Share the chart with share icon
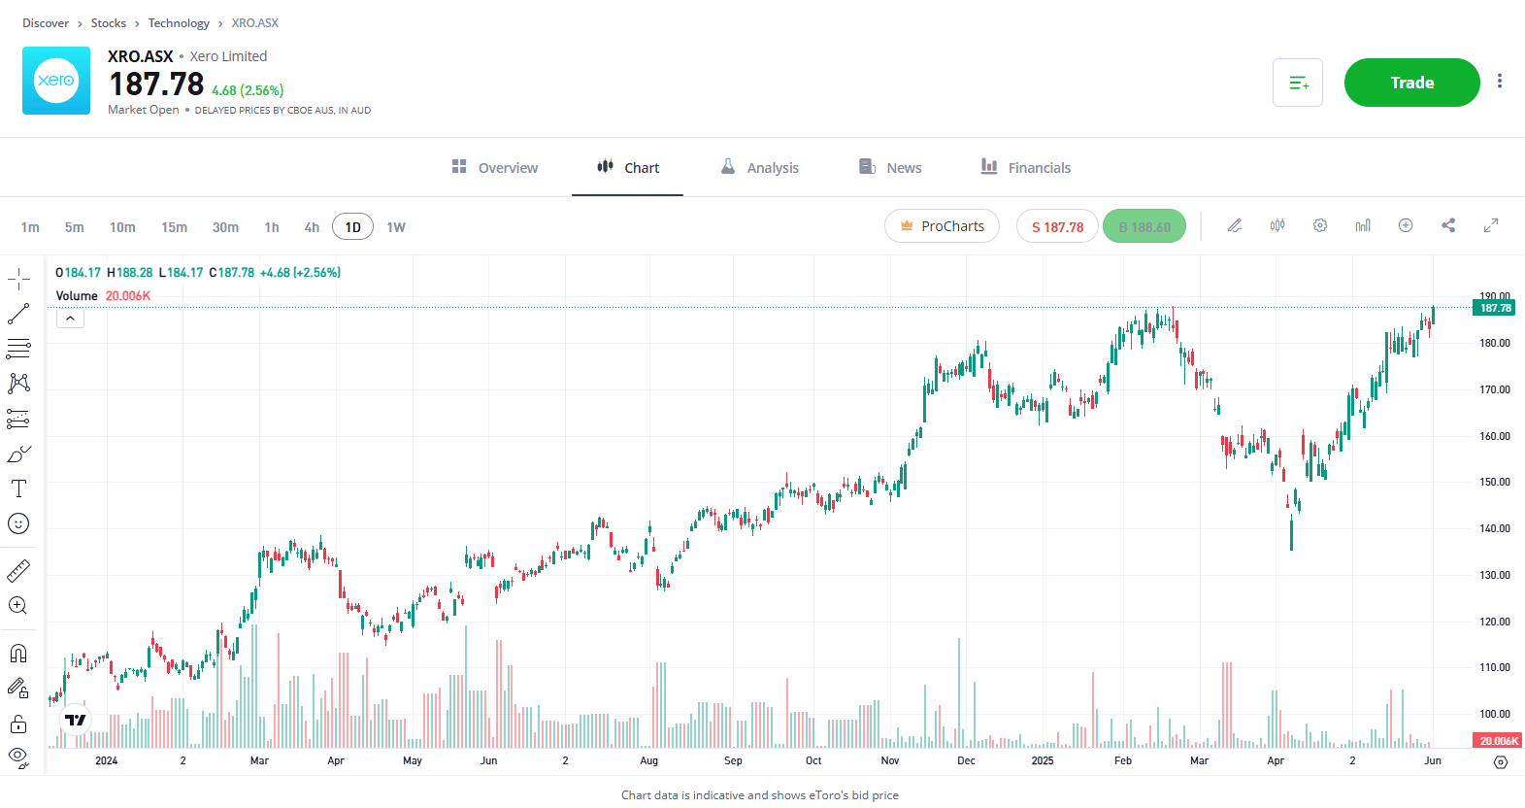This screenshot has height=808, width=1525. coord(1448,225)
